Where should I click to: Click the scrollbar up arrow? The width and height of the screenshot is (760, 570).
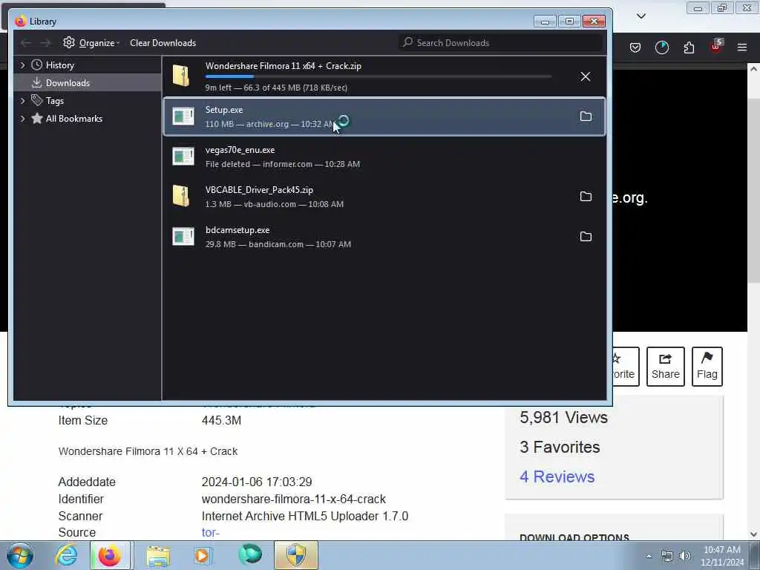[753, 69]
